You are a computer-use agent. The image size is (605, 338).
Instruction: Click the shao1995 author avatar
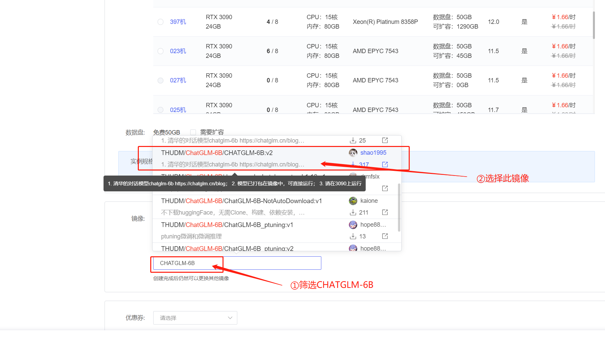pos(353,153)
